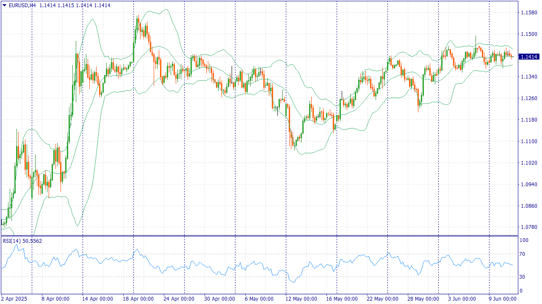This screenshot has width=542, height=304.
Task: Click the RSI scale value 70
Action: click(523, 254)
